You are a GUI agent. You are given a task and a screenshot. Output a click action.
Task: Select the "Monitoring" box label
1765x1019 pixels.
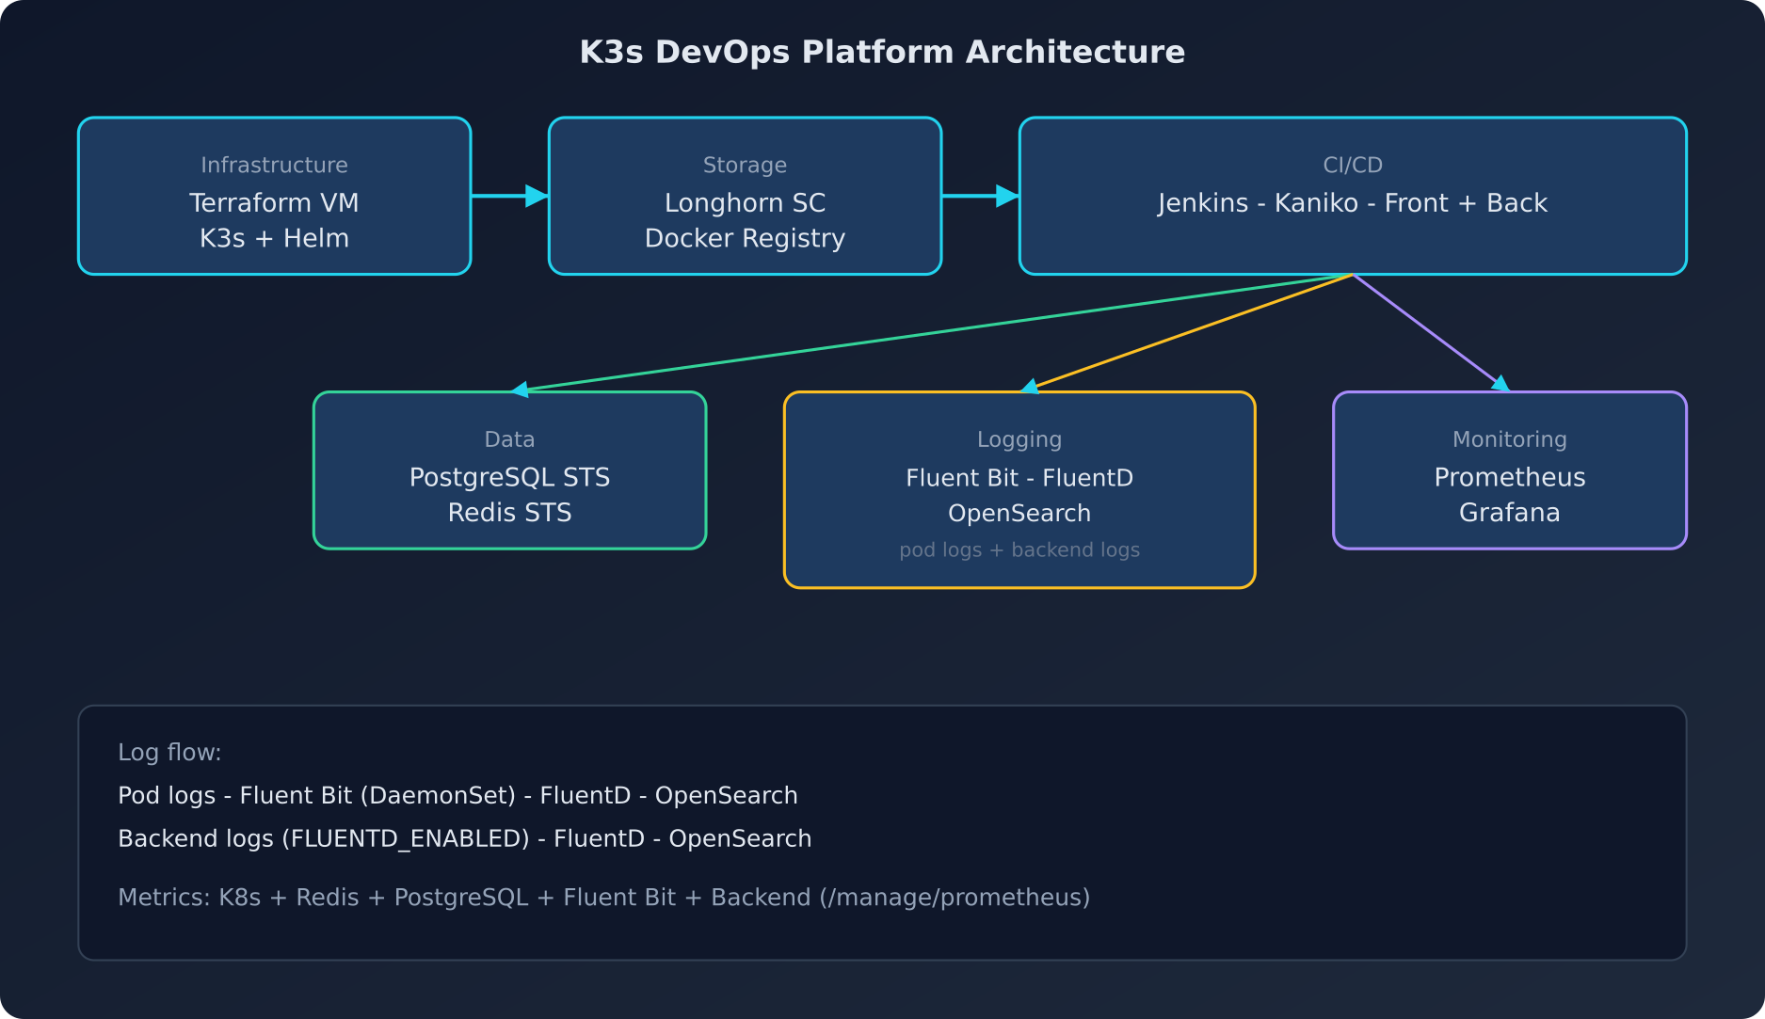click(1510, 439)
